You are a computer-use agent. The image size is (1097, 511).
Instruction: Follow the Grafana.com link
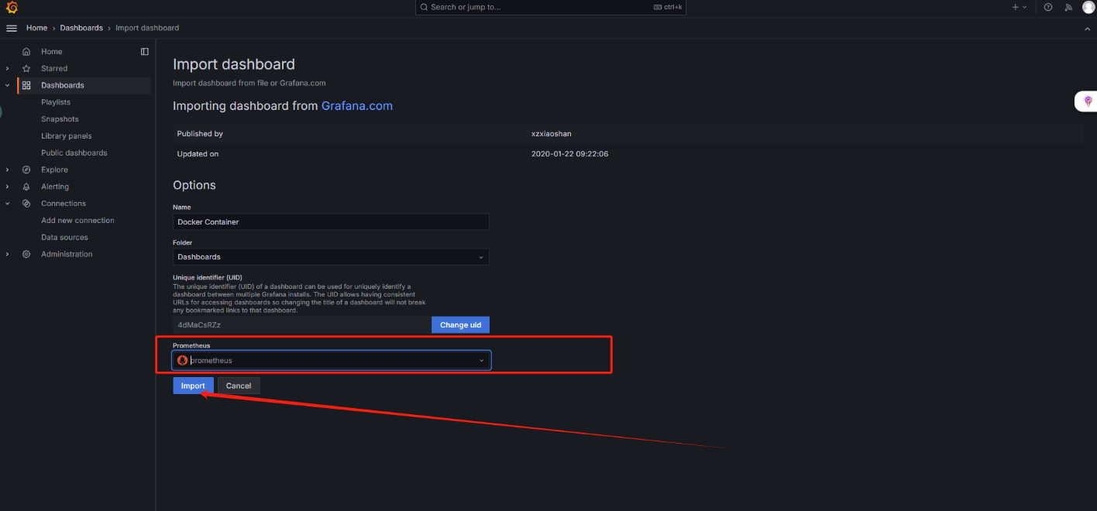pos(356,106)
